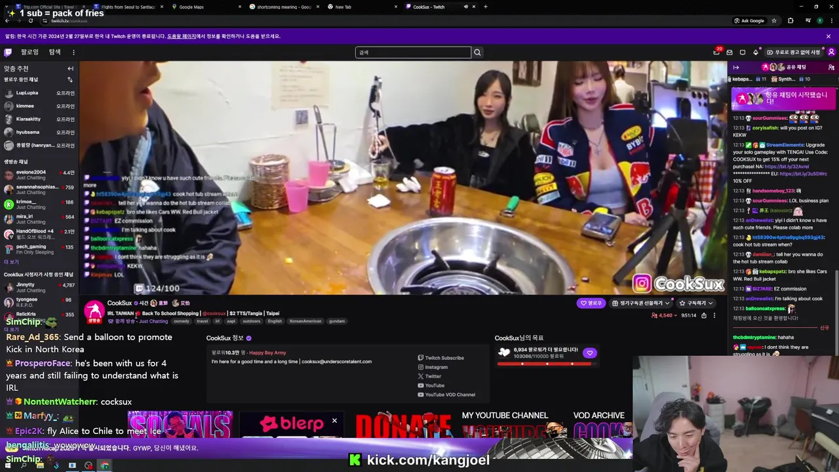Click the DONATE panel image
This screenshot has width=839, height=472.
[x=403, y=425]
